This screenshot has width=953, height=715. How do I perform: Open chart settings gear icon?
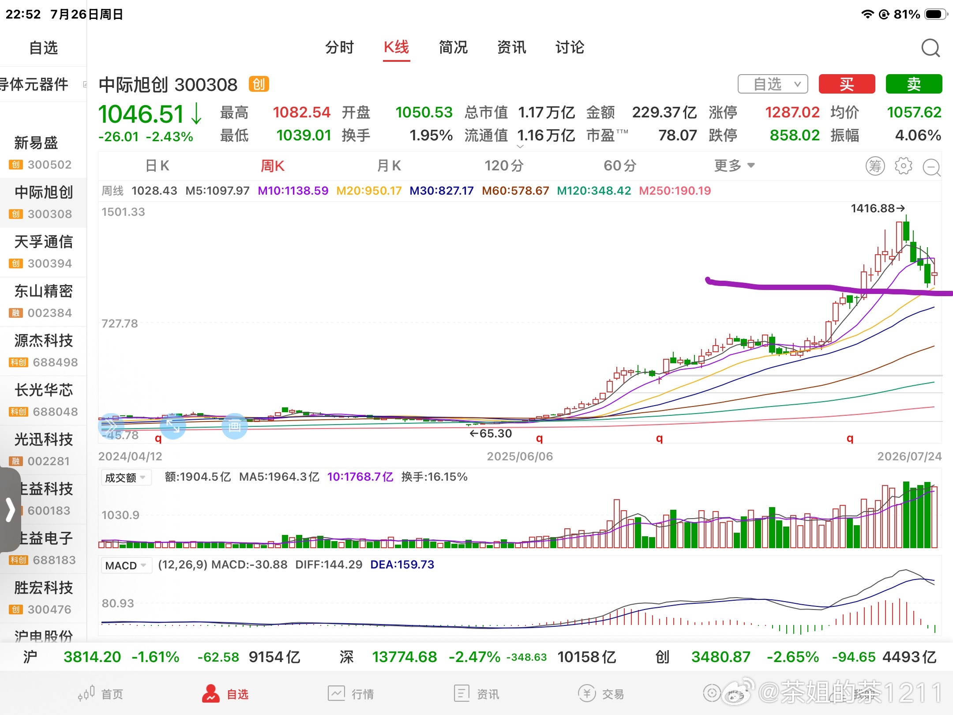pyautogui.click(x=903, y=166)
